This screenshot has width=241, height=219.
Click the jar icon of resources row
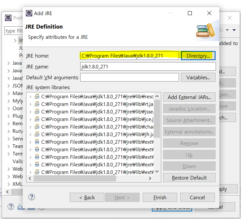37,96
